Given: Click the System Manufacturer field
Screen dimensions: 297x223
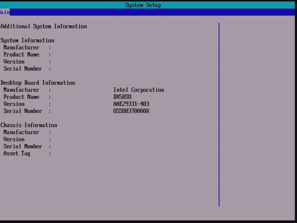Looking at the screenshot, I should (x=21, y=47).
